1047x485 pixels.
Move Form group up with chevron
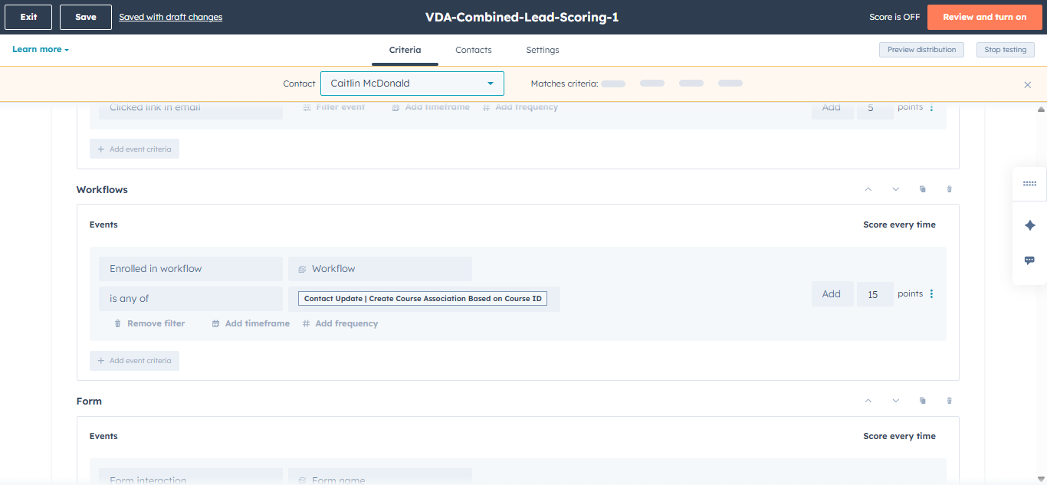pyautogui.click(x=868, y=401)
